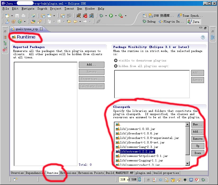Image resolution: width=218 pixels, height=185 pixels.
Task: Click the green Run toolbar icon
Action: click(111, 16)
